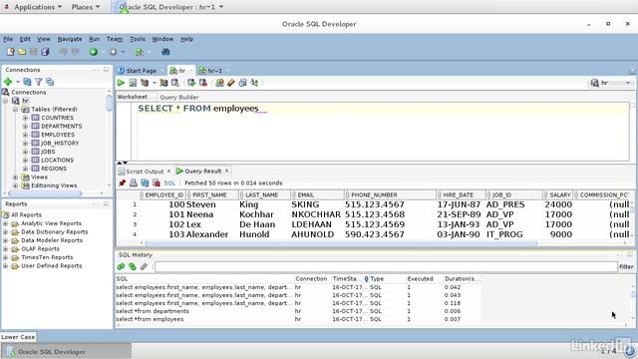Screen dimensions: 638x359
Task: Click the print icon in Query Result toolbar
Action: point(134,182)
